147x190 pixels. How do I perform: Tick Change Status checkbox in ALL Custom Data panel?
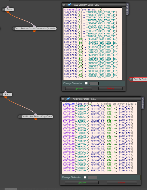pyautogui.click(x=86, y=83)
